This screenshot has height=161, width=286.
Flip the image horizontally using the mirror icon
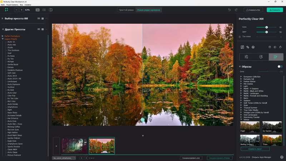tap(275, 47)
